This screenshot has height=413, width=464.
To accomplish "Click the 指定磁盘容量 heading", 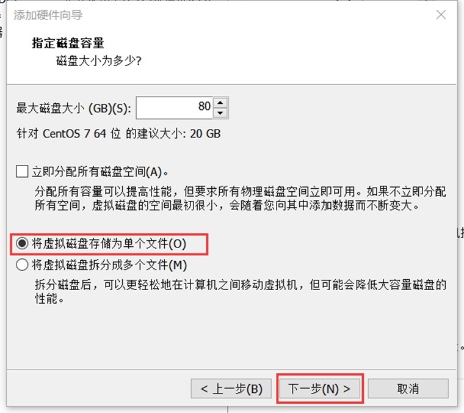I will click(x=68, y=43).
